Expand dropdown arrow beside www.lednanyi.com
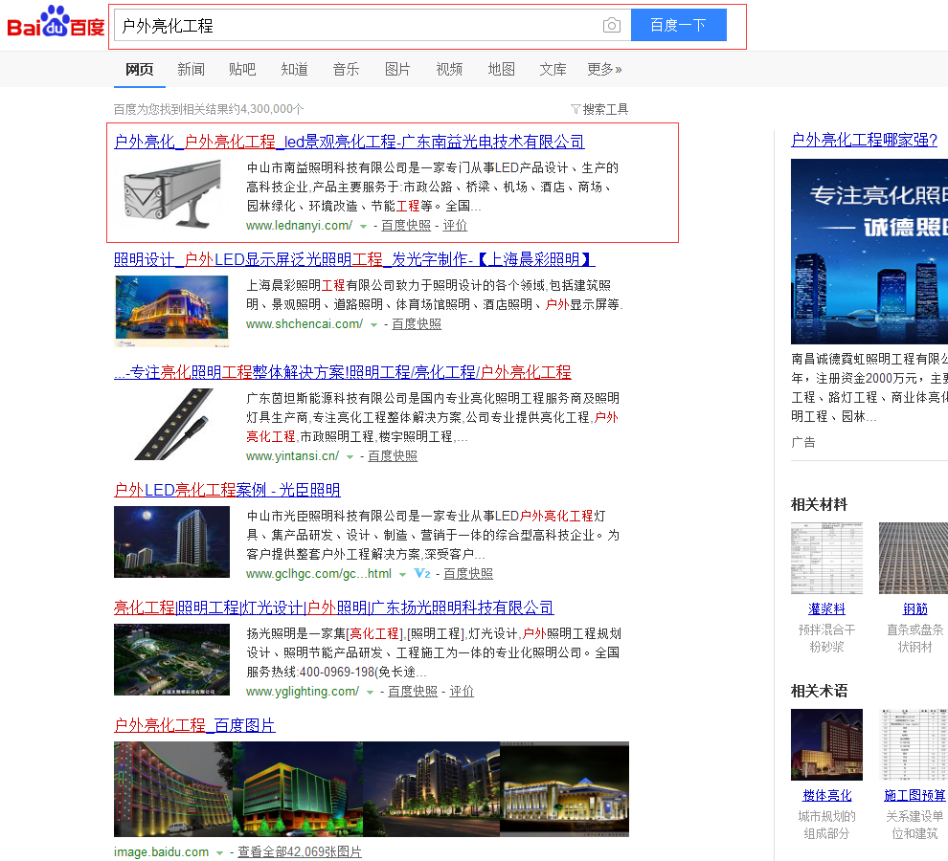 364,227
